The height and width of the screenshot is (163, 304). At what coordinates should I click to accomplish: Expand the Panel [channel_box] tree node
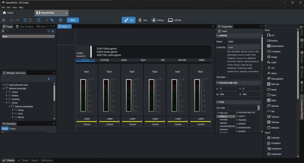pyautogui.click(x=3, y=85)
